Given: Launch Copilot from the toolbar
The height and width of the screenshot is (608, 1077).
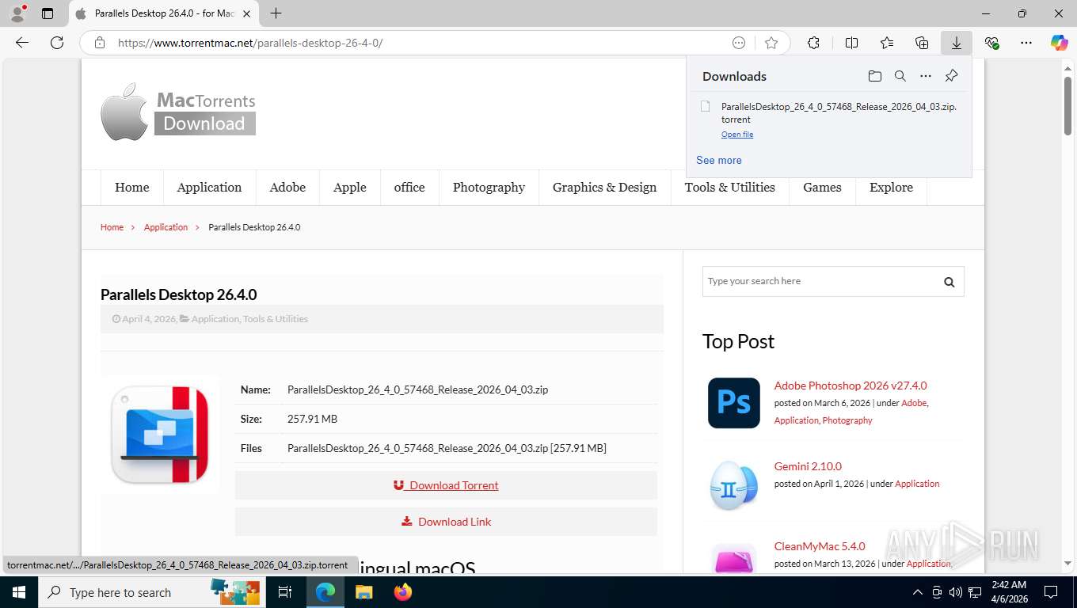Looking at the screenshot, I should coord(1059,43).
